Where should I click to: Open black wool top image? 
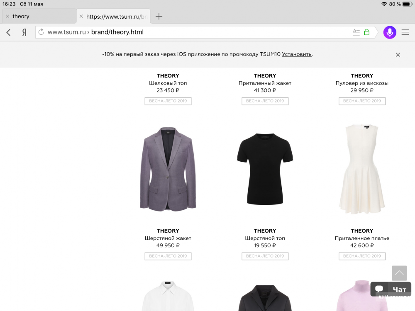click(x=265, y=169)
